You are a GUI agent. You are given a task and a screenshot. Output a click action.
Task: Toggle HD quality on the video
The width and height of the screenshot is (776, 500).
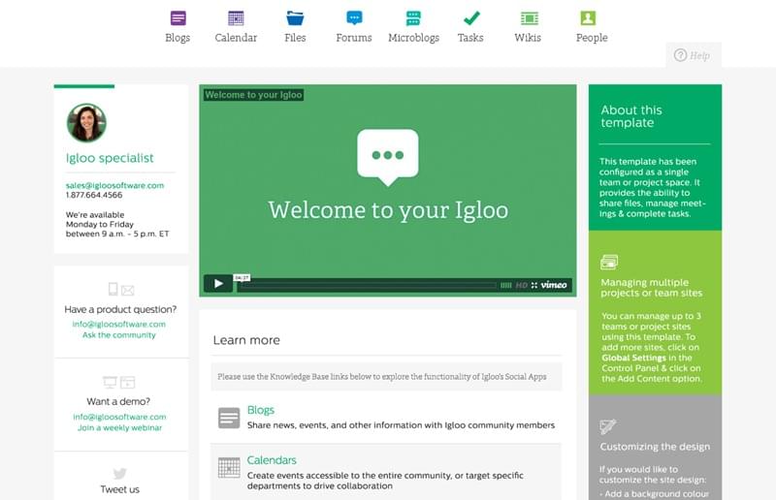[522, 285]
